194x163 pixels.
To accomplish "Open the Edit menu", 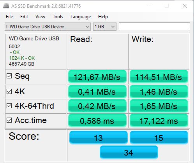I will click(x=24, y=17).
